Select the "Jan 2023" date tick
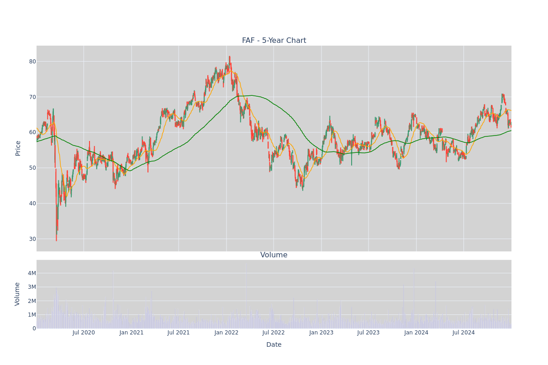Viewport: 548px width, 365px height. [321, 333]
